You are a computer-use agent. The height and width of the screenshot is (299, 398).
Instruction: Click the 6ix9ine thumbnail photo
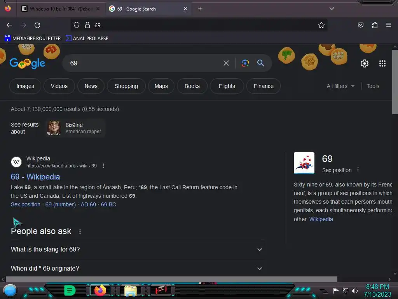[x=54, y=128]
